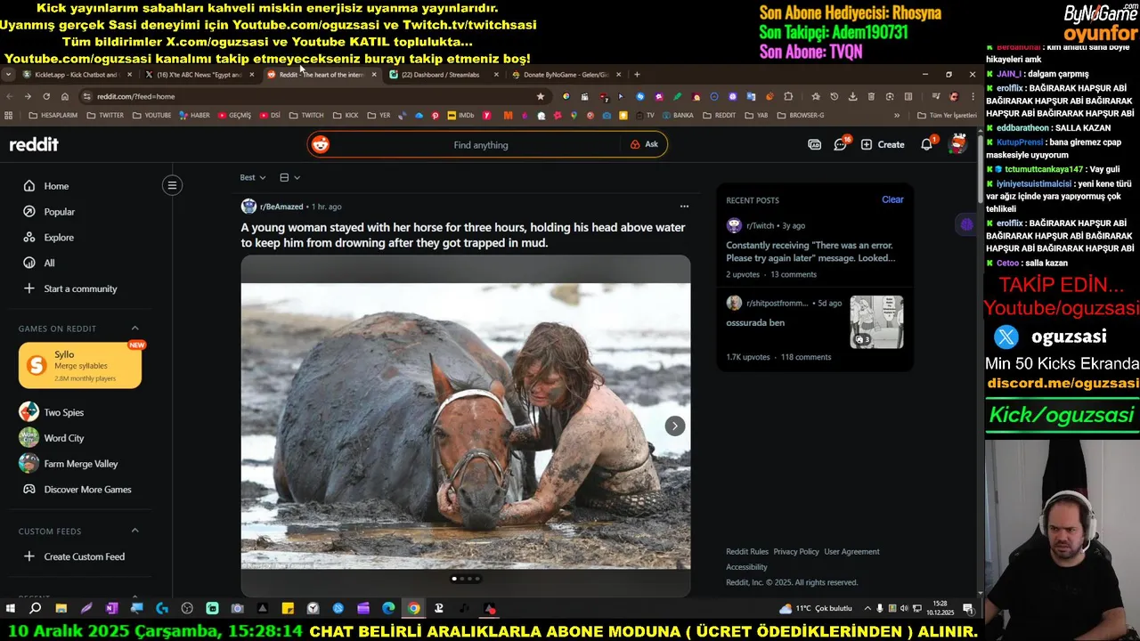Open the user avatar menu on Reddit

point(958,143)
